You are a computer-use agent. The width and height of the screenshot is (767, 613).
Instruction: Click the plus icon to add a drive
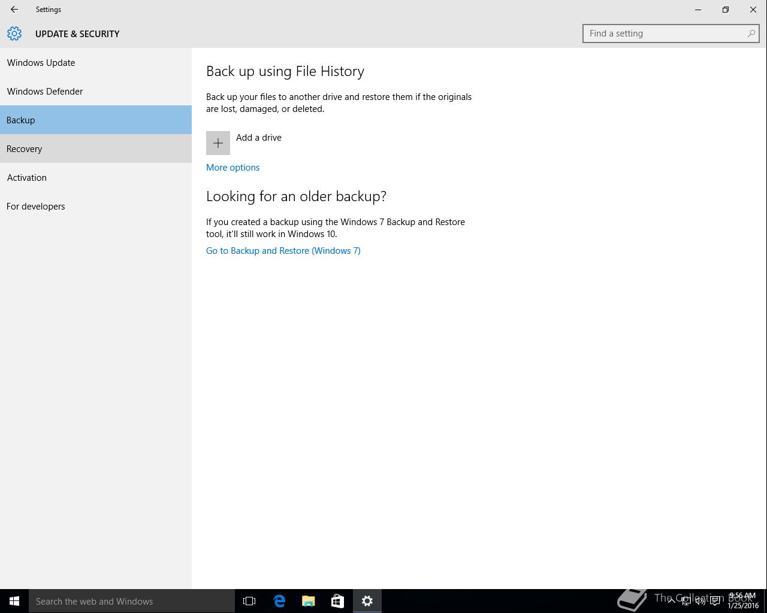tap(218, 143)
